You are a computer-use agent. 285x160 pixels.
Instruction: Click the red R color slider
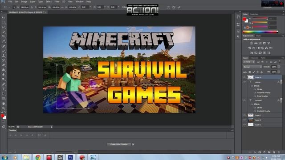click(260, 18)
